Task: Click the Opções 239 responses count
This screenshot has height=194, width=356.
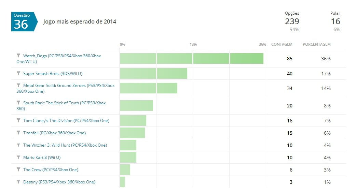Action: pos(292,21)
